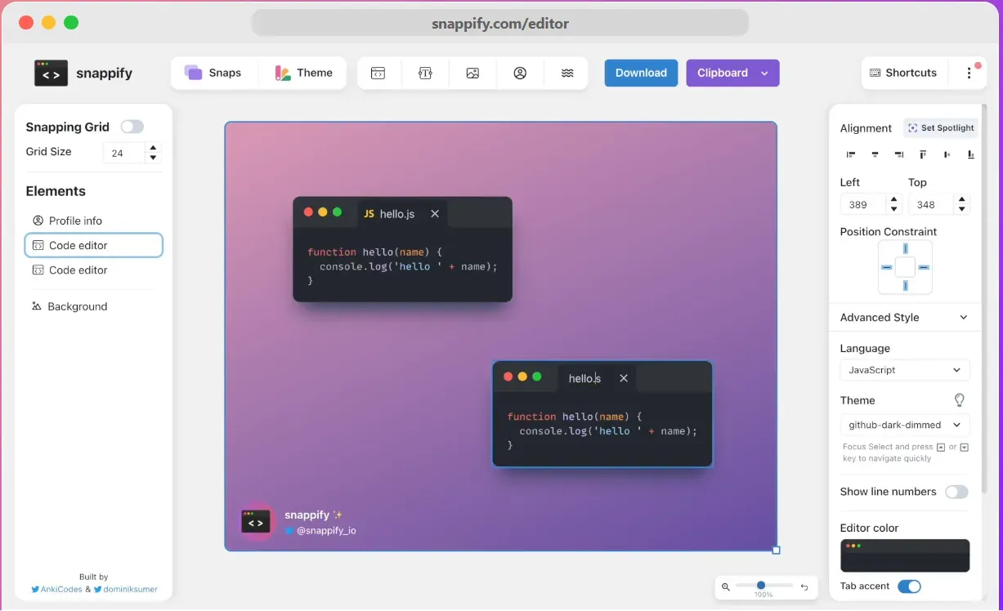Open the github-dark-dimmed theme dropdown
1003x611 pixels.
tap(905, 425)
